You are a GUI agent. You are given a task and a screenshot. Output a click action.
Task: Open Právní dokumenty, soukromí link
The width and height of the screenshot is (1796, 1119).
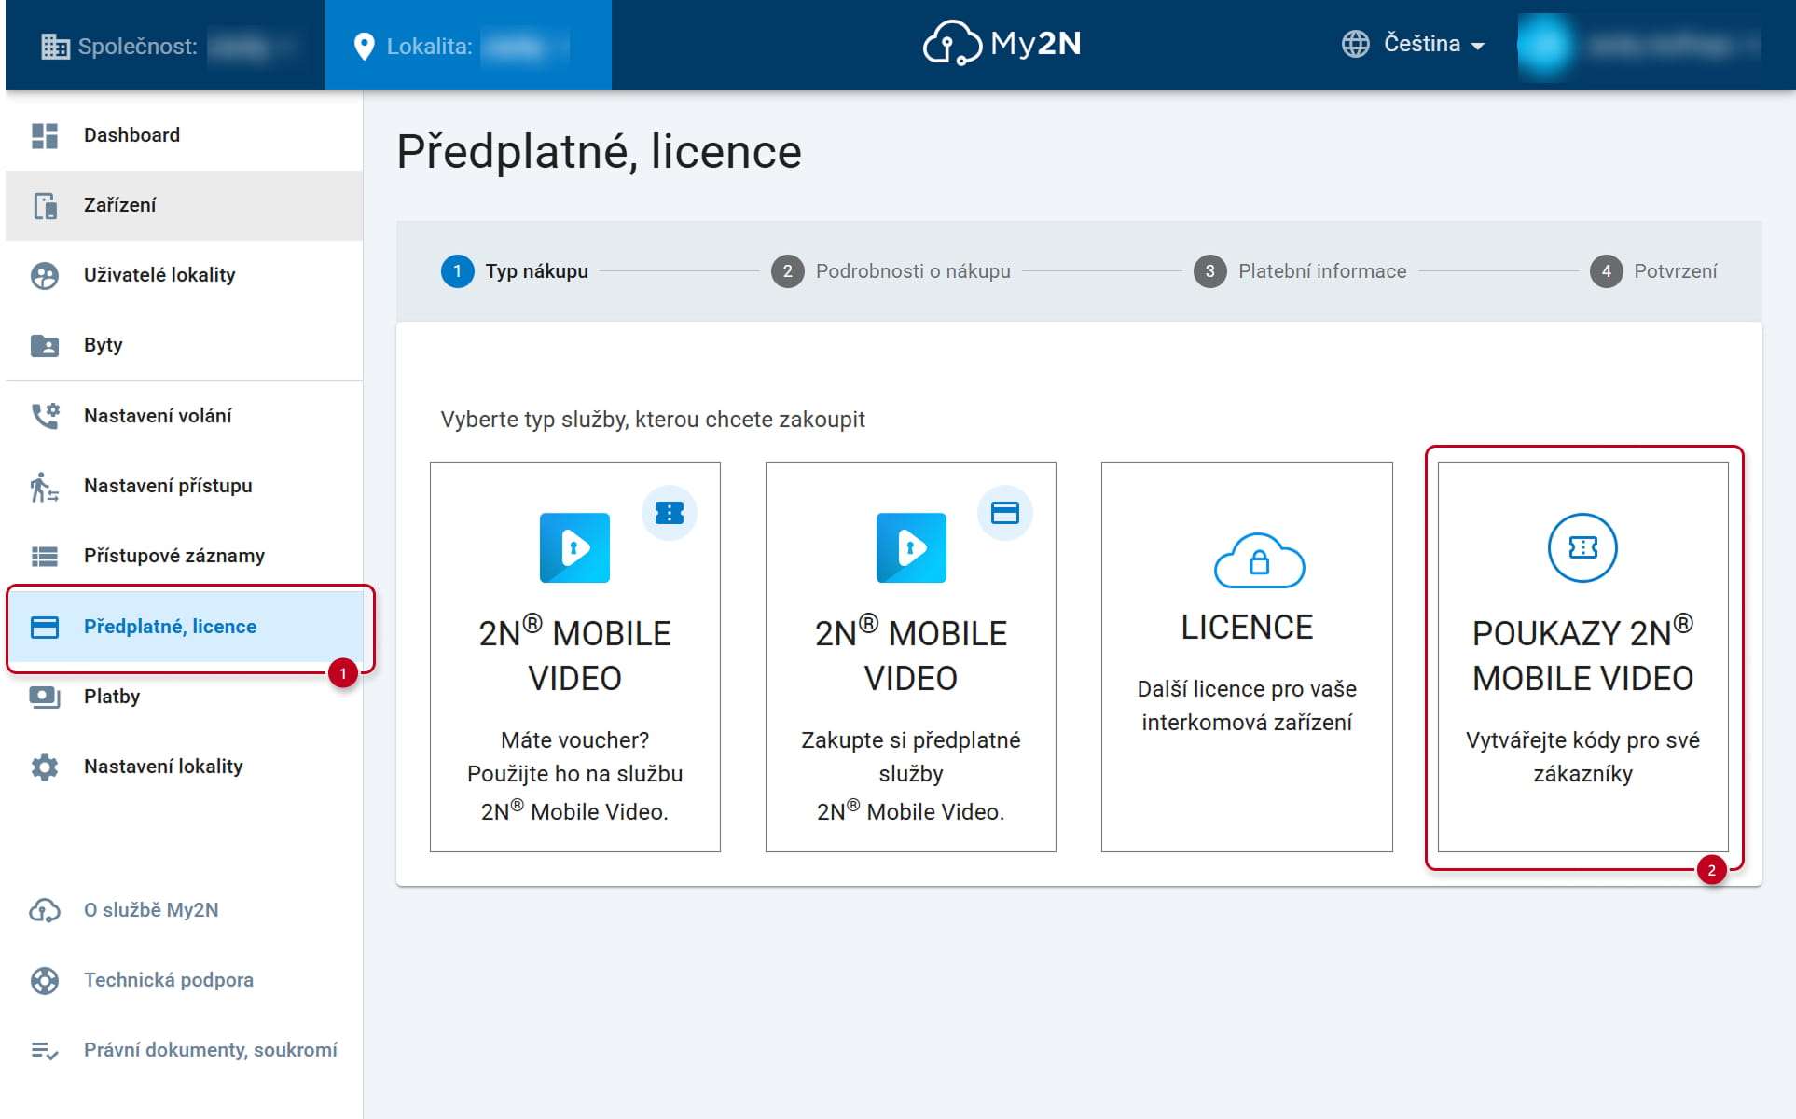pyautogui.click(x=184, y=1050)
